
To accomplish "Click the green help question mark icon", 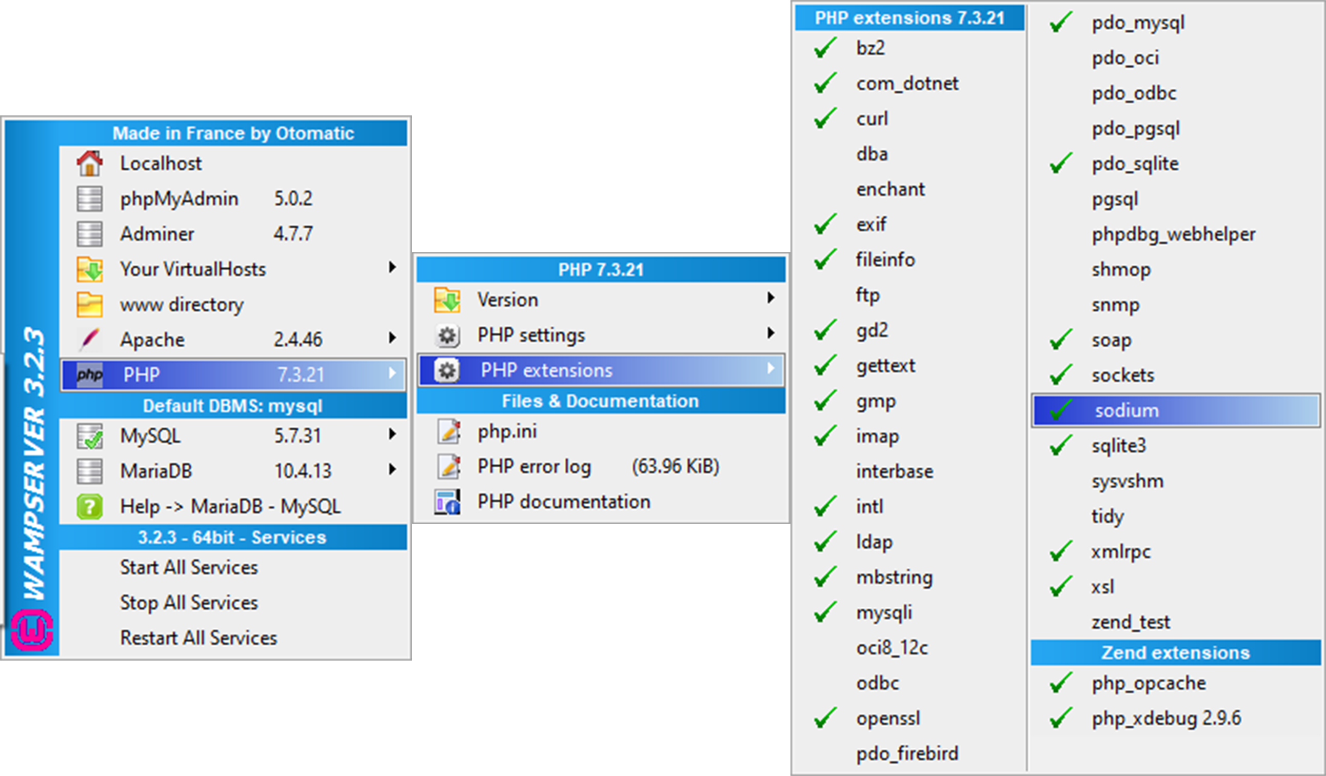I will (89, 507).
